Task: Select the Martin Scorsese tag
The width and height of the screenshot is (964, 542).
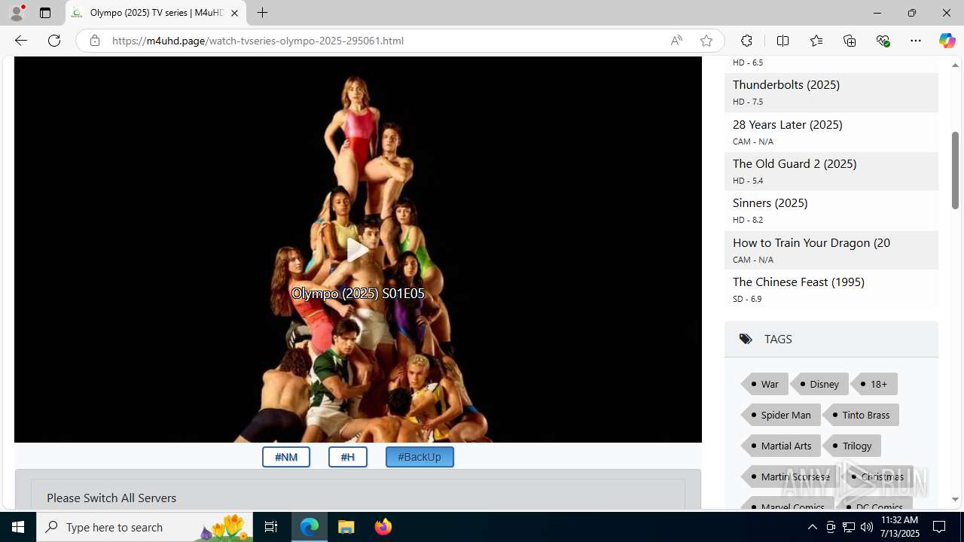Action: pos(790,477)
